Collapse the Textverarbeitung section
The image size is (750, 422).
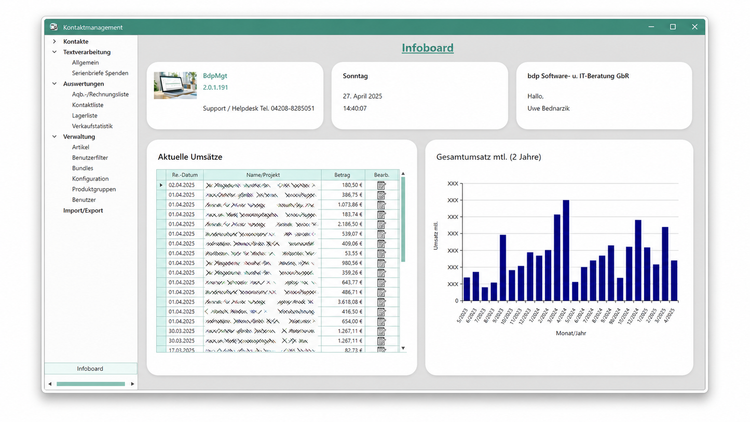(x=54, y=52)
